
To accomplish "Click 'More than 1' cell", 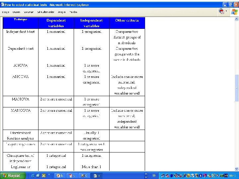I will [92, 167].
